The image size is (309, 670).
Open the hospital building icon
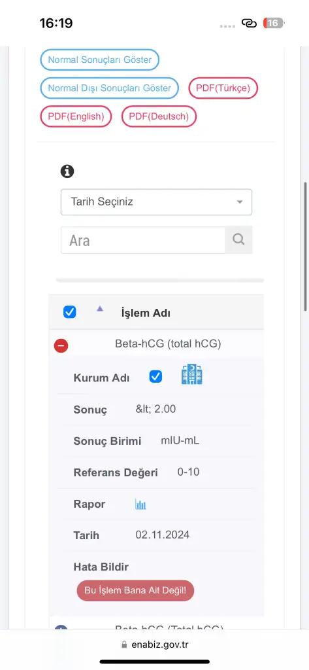click(x=191, y=375)
